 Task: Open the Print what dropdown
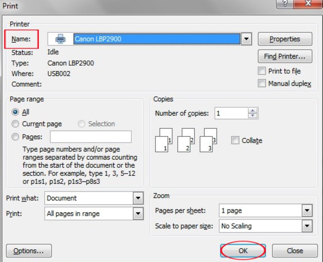[x=138, y=198]
